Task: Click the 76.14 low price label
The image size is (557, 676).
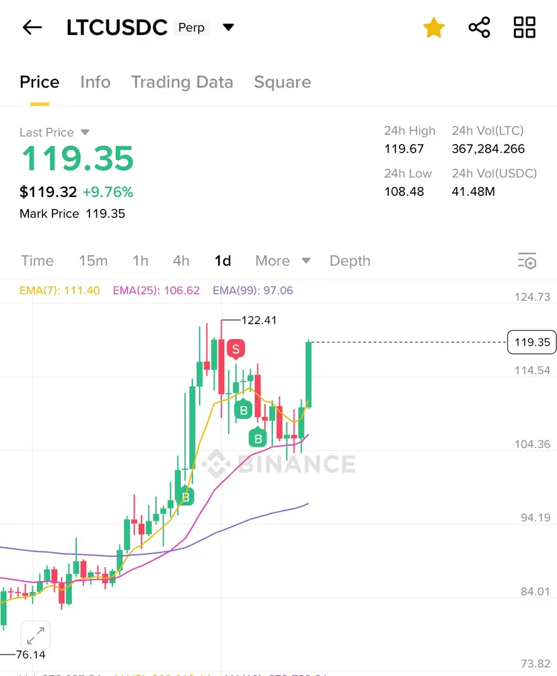Action: [x=31, y=654]
